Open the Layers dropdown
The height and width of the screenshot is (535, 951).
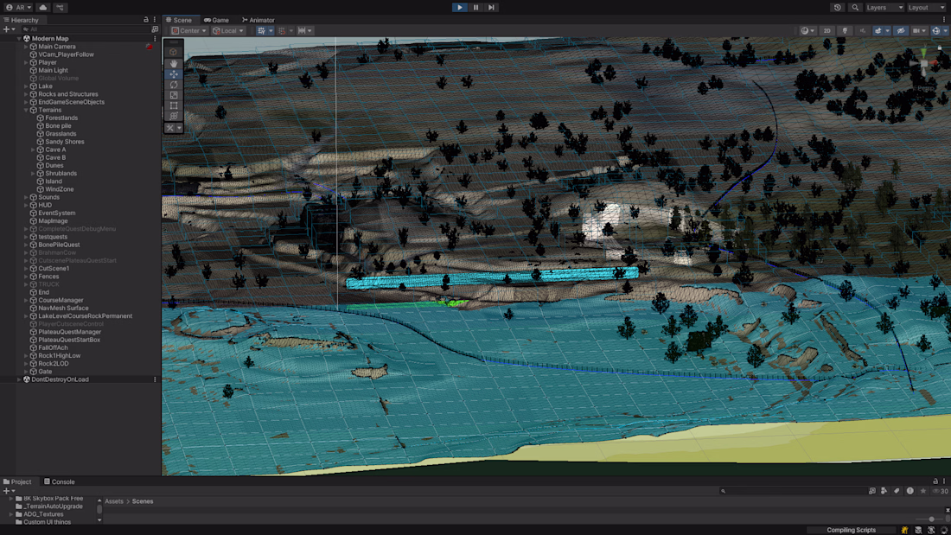(884, 7)
